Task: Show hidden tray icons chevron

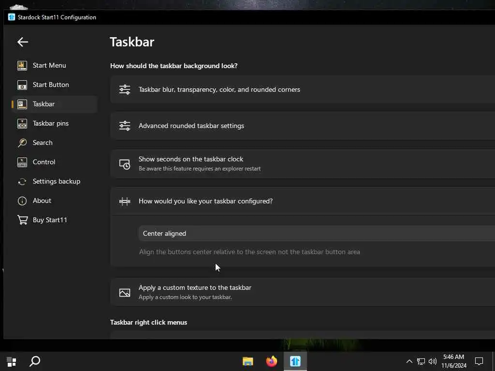Action: pos(409,361)
